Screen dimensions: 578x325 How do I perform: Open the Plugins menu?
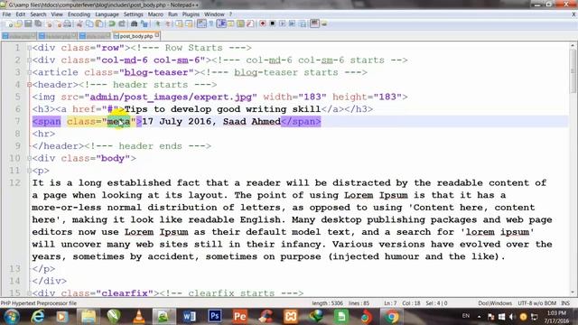point(191,14)
